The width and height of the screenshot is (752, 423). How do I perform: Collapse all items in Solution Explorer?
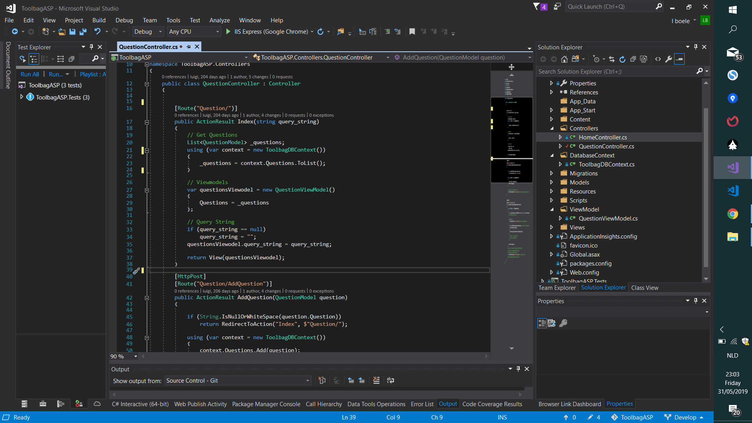pos(633,59)
